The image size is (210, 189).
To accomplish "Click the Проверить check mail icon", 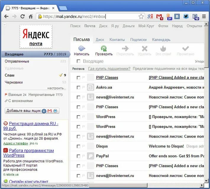I will [x=104, y=48].
